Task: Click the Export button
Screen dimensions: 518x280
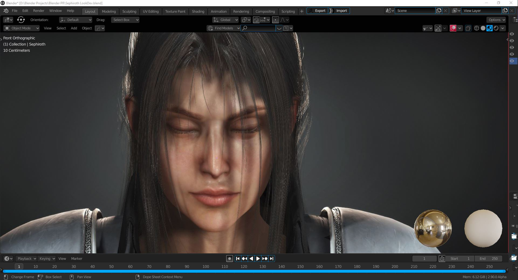Action: [x=317, y=11]
